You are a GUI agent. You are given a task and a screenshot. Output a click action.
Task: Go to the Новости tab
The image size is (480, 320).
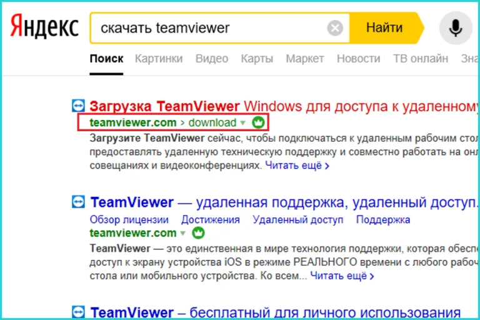point(359,59)
